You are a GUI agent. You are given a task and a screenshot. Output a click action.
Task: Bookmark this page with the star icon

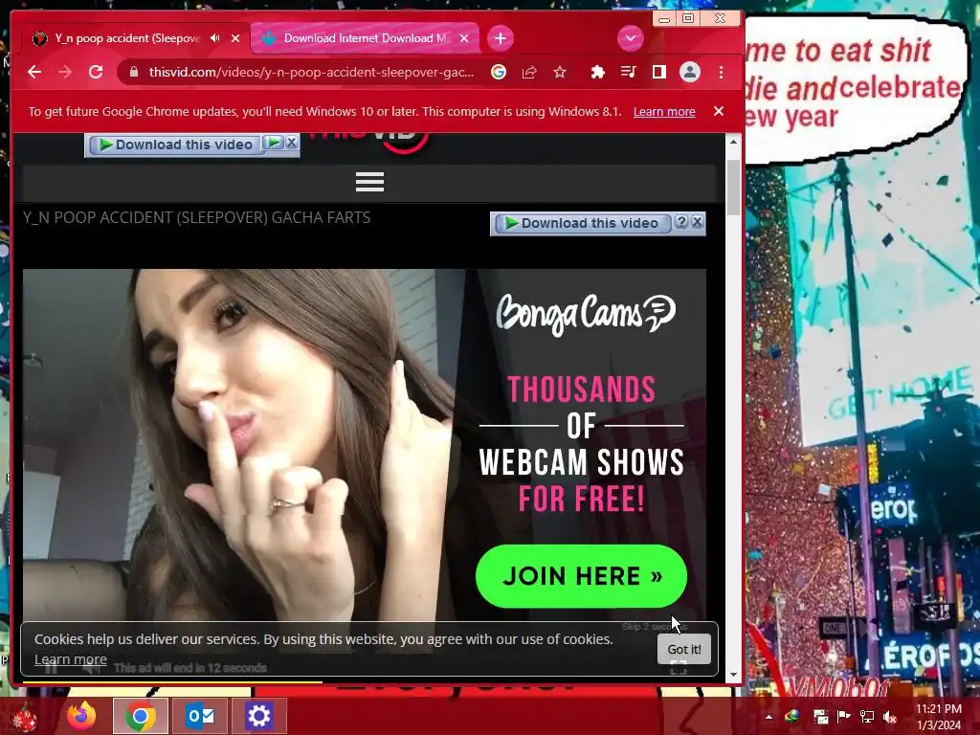coord(560,72)
